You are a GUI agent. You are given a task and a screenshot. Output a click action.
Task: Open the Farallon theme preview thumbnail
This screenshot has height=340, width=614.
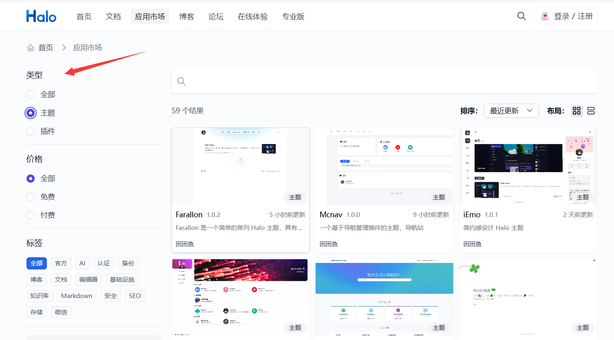pyautogui.click(x=241, y=166)
